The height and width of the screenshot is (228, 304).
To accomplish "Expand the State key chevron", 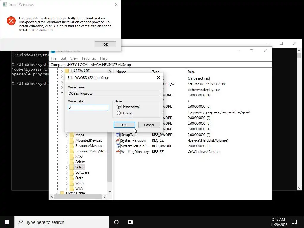I will (x=67, y=178).
